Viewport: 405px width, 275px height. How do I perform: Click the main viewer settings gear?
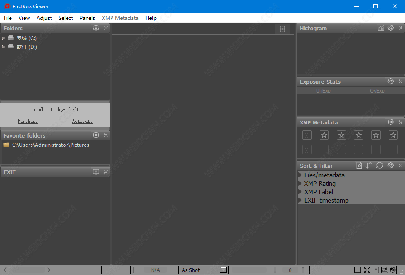point(282,29)
